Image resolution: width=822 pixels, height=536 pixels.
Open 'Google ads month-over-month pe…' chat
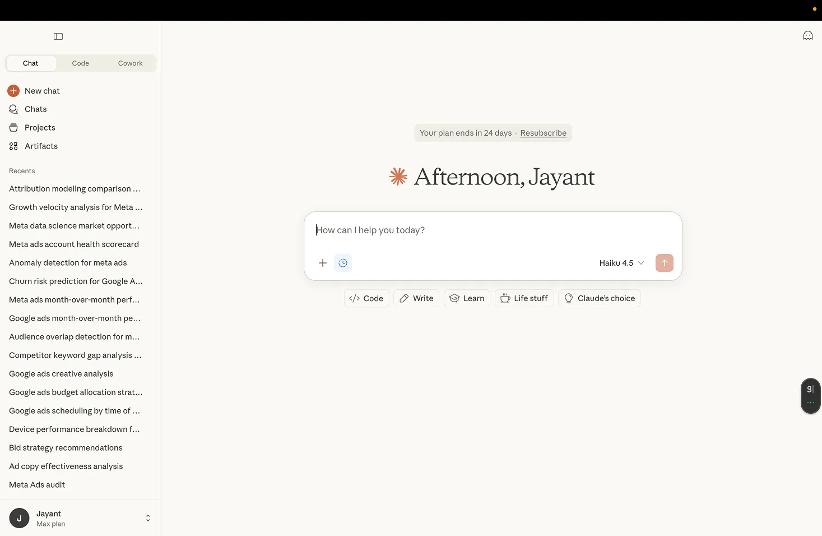point(76,318)
